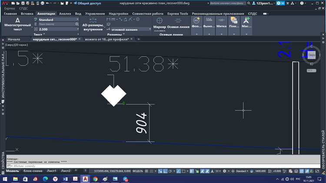Click the Маркер центра tool
Screen dimensions: 326x183
tap(160, 23)
